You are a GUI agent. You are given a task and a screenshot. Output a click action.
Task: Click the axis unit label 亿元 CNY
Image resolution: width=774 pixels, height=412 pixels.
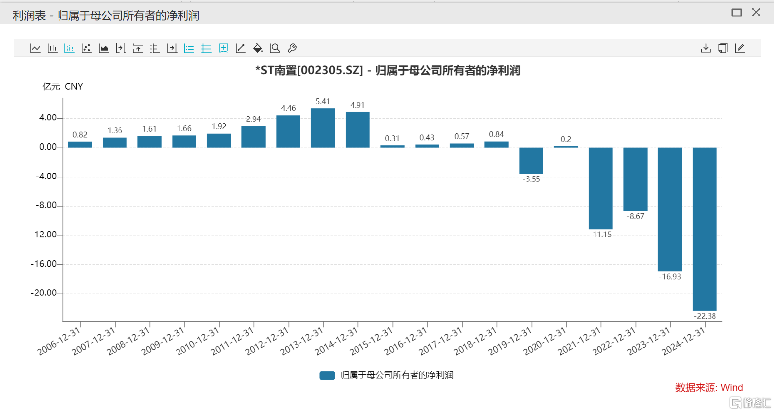(62, 87)
